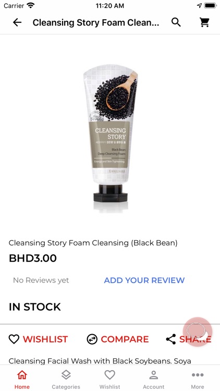Tap the More three-dots icon
This screenshot has height=391, width=220.
[198, 375]
